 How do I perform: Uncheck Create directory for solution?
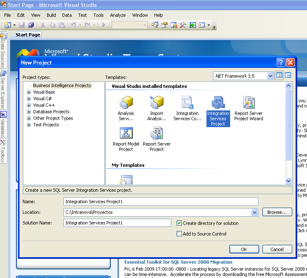[x=179, y=223]
